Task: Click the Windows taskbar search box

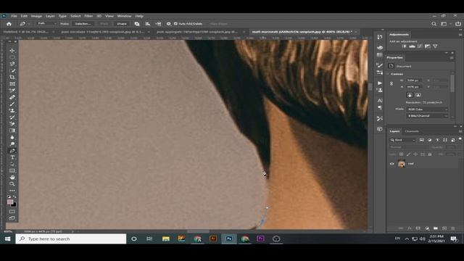Action: [x=71, y=239]
